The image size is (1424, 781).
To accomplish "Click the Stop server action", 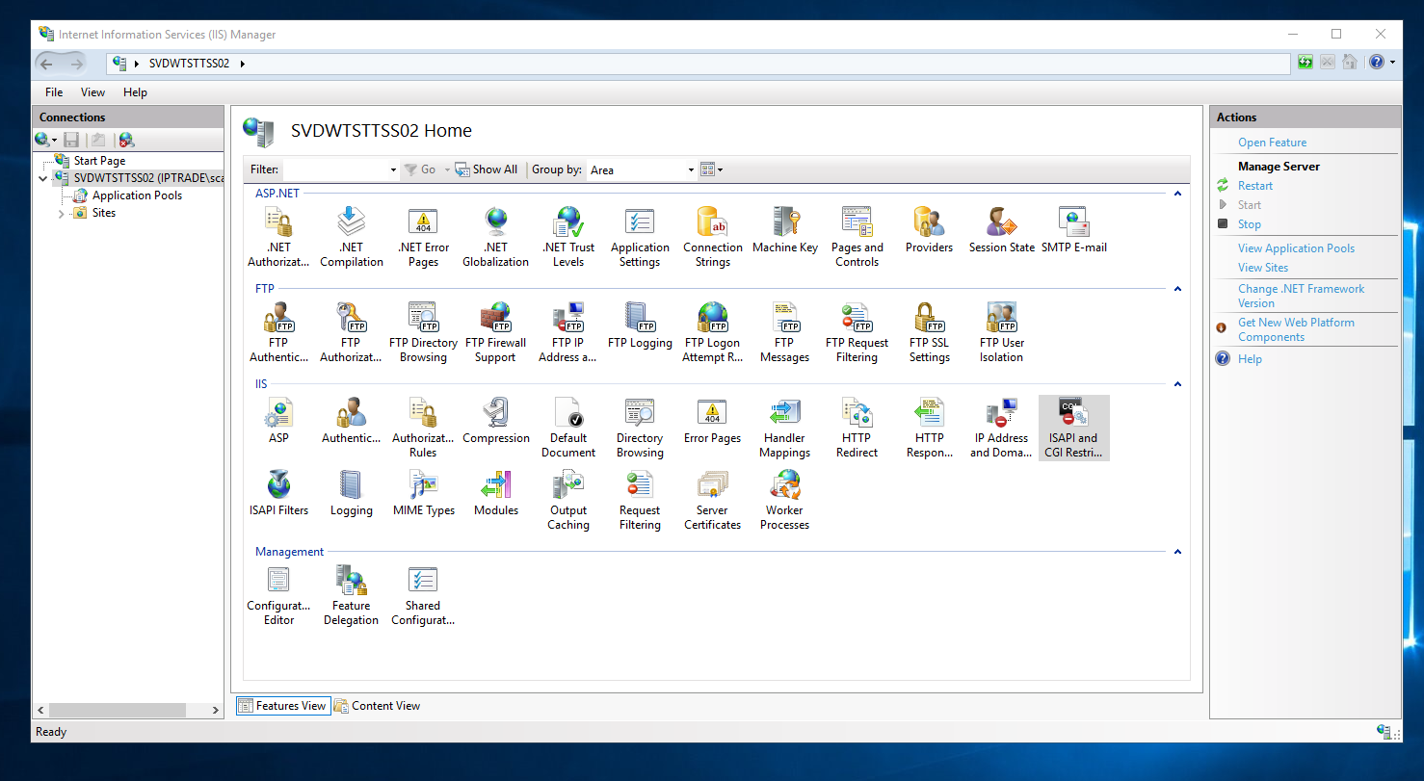I will (x=1250, y=224).
